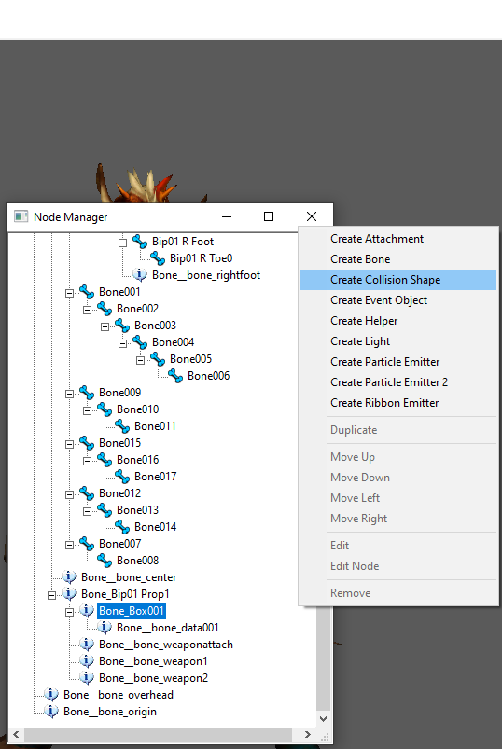502x749 pixels.
Task: Click the bone icon beside Bone005
Action: click(158, 359)
